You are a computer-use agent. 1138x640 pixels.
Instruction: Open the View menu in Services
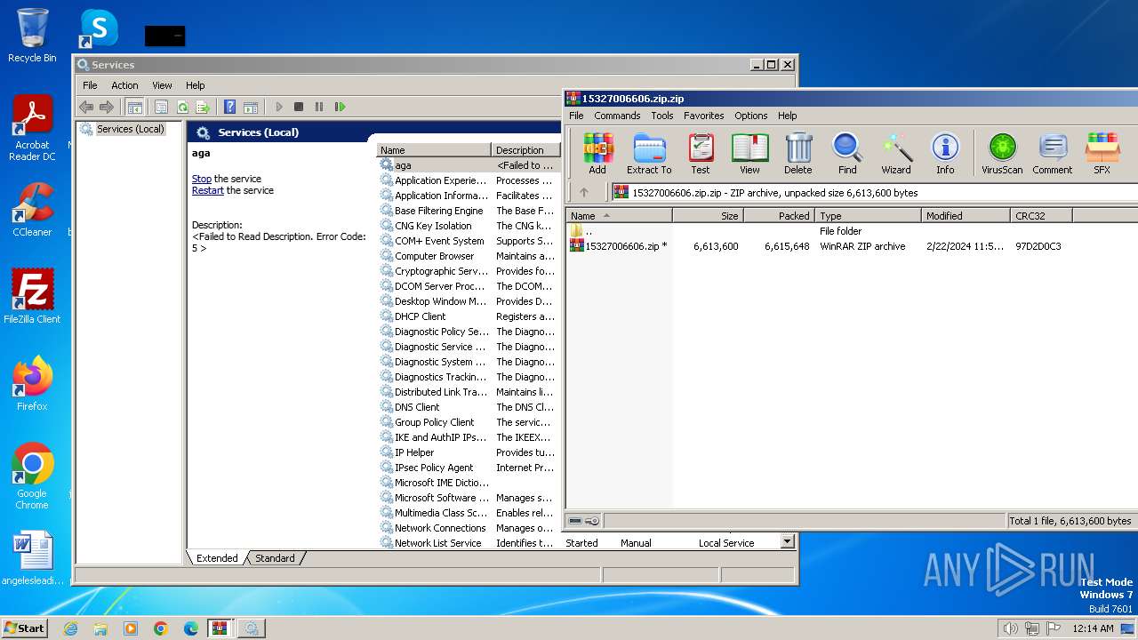coord(162,85)
